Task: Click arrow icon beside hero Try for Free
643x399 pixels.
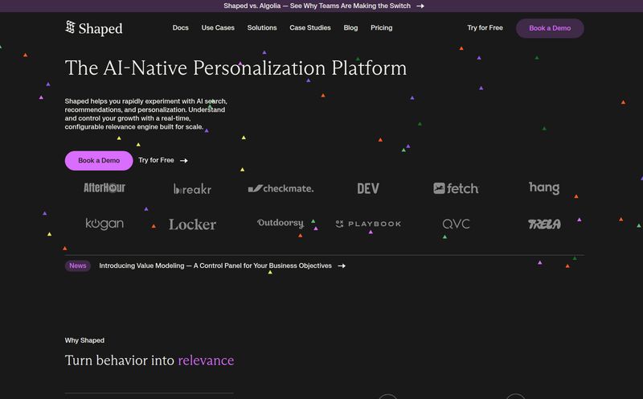Action: point(184,161)
